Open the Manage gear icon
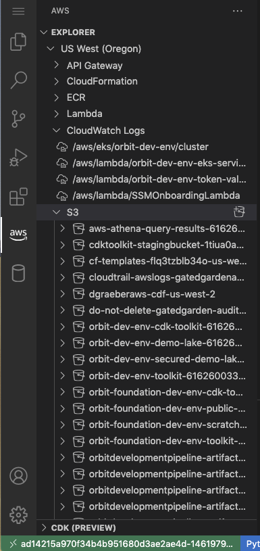 18,514
